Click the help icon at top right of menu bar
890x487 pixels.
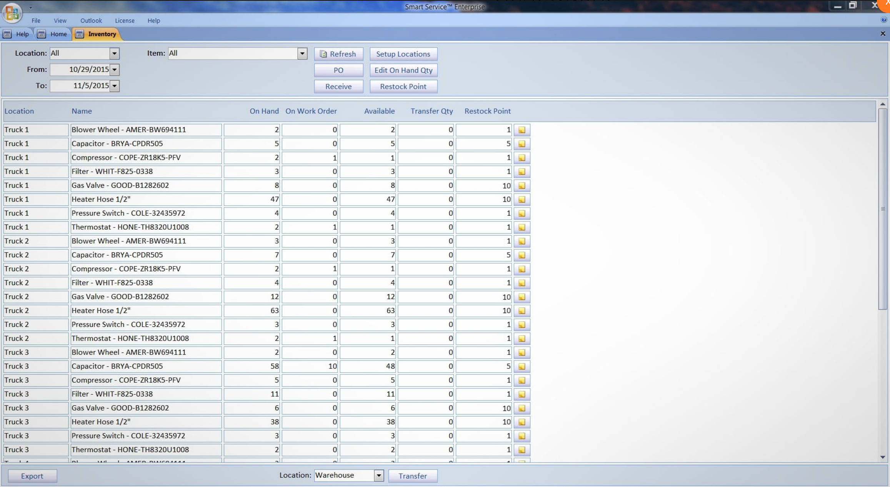point(883,20)
